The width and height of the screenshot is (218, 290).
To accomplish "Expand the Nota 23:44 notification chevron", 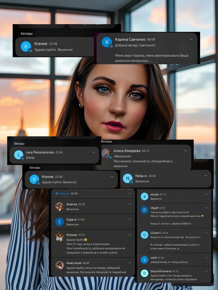I will [206, 176].
